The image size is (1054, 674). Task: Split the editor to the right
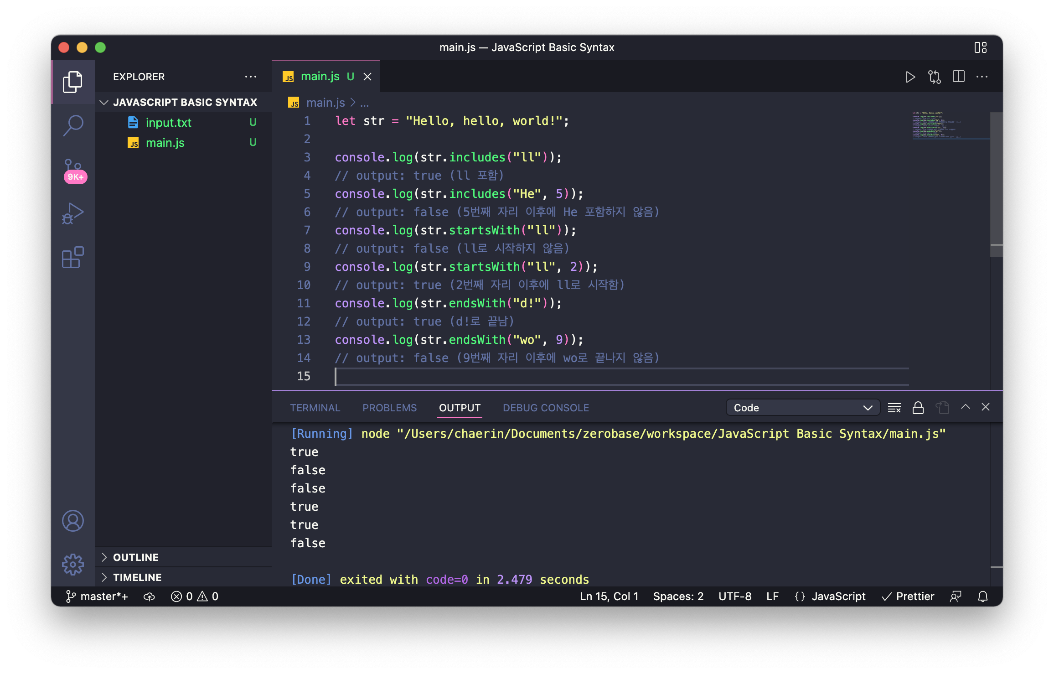pos(958,77)
